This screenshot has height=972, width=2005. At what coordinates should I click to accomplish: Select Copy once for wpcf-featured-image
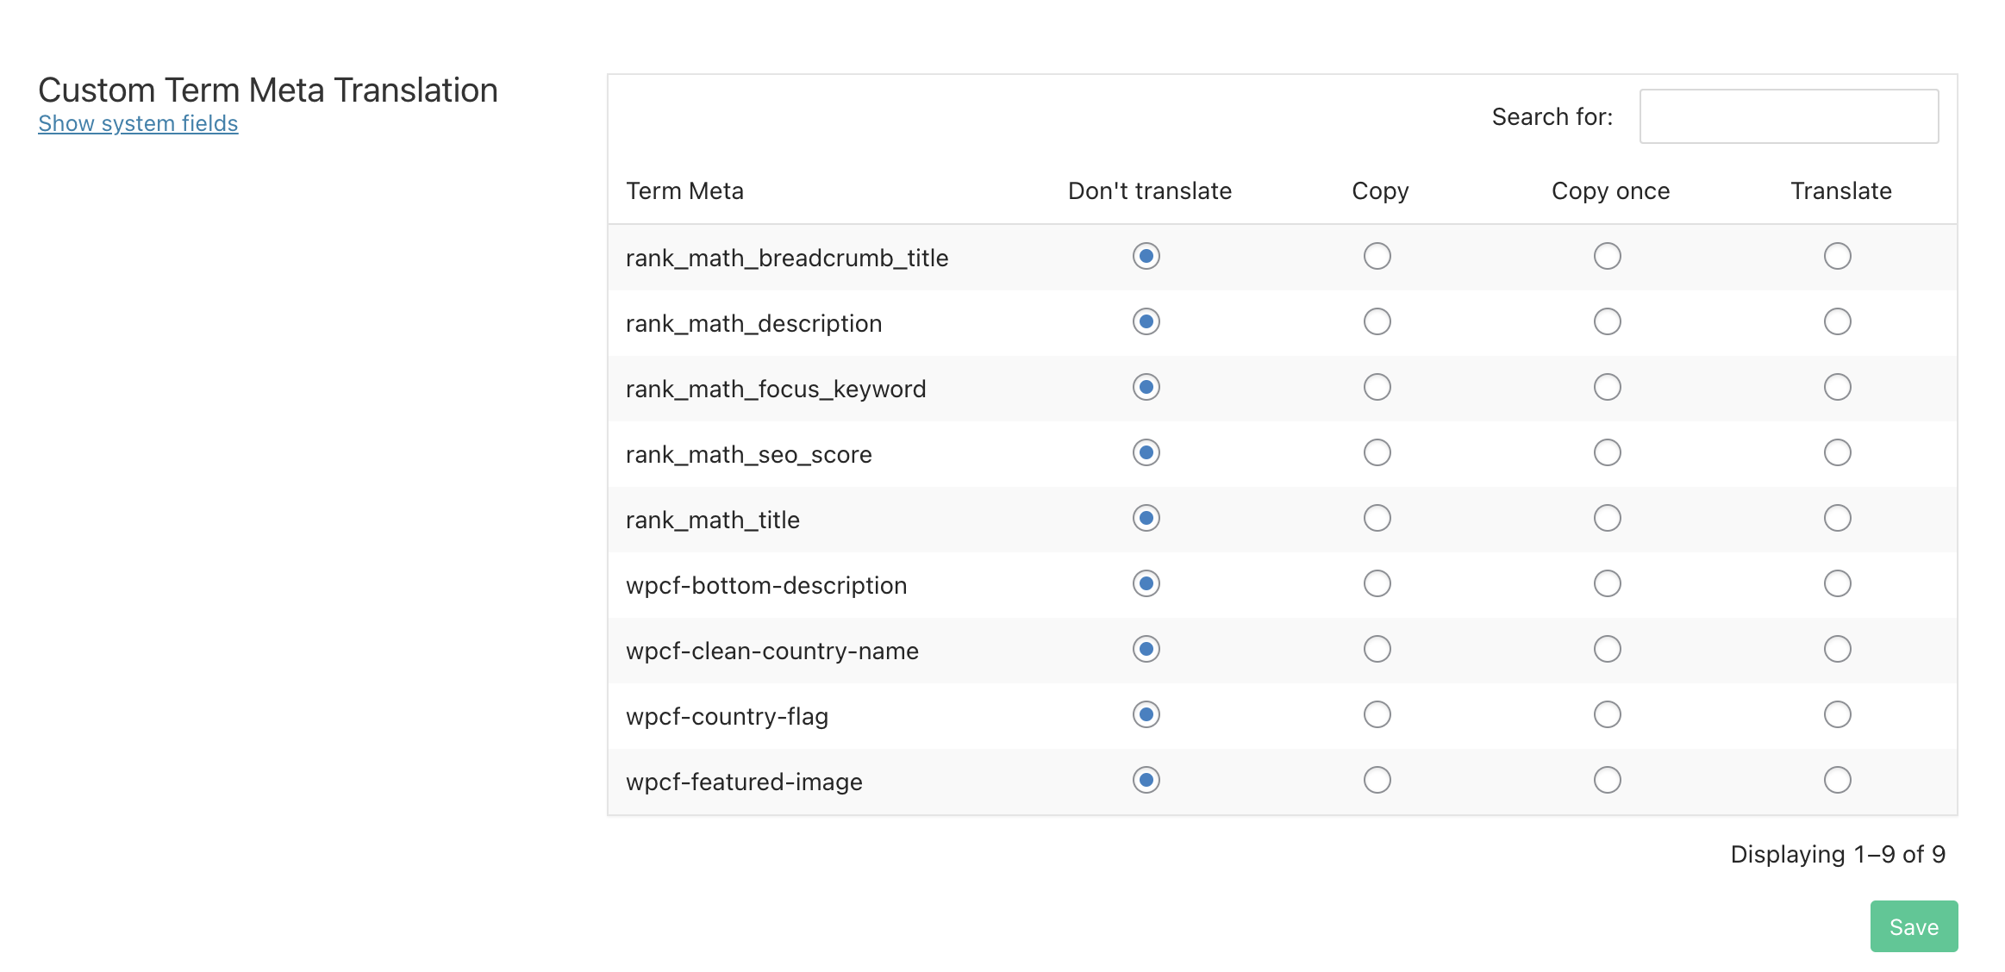tap(1608, 780)
